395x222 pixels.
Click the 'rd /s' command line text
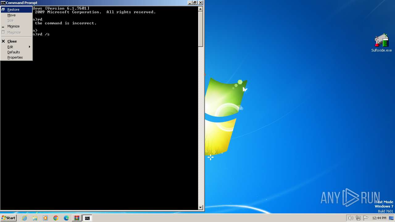coord(44,34)
